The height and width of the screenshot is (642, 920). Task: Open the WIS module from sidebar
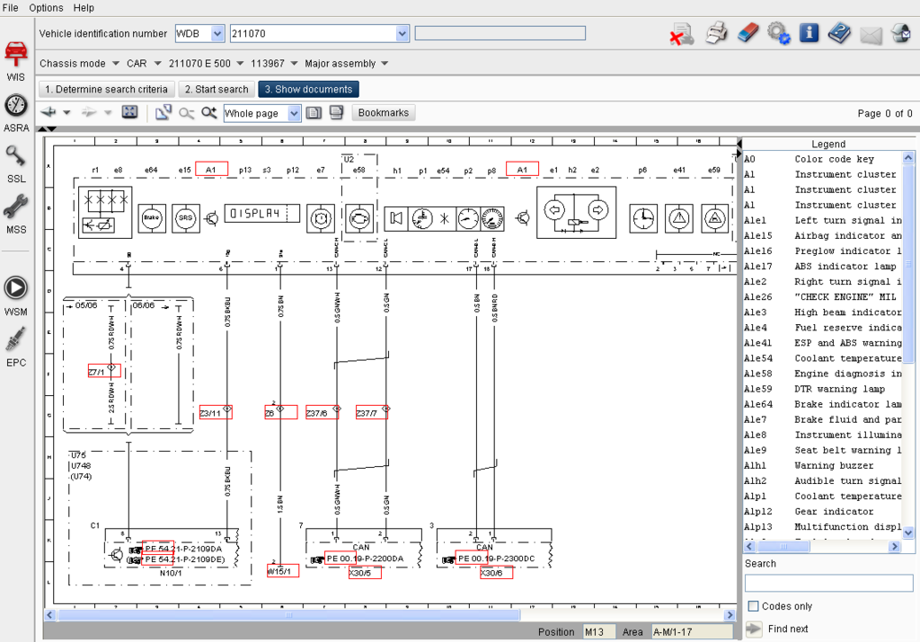pos(16,60)
